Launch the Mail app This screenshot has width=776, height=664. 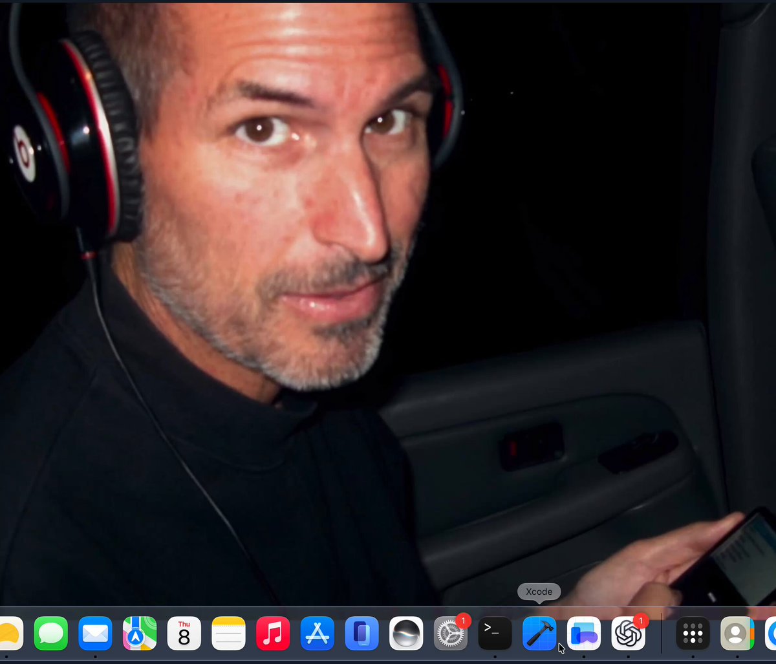(x=95, y=633)
